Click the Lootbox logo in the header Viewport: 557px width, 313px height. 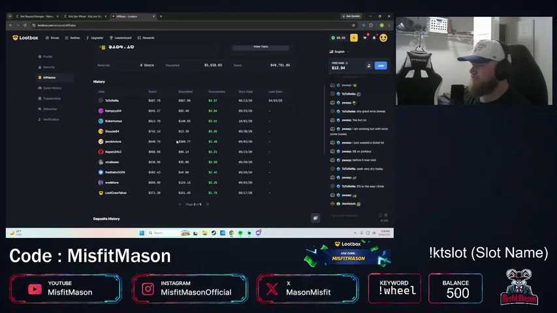pos(25,38)
